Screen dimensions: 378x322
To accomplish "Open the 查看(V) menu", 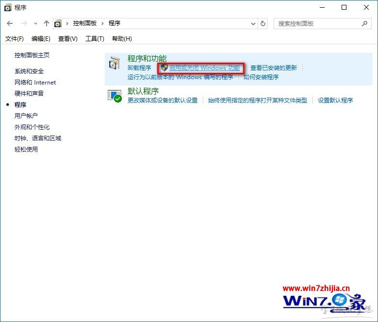I will [x=68, y=39].
